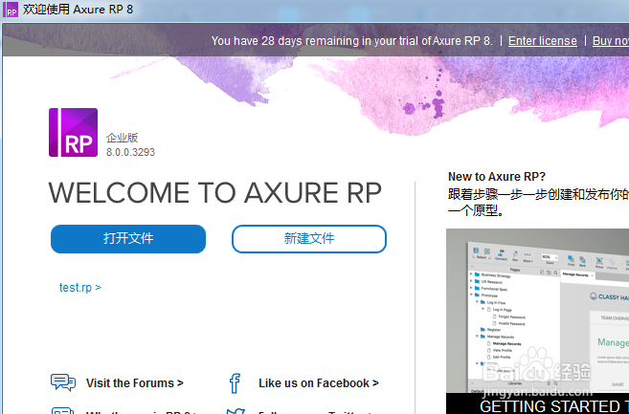Click the Visit the Forums chat bubble icon
Image resolution: width=629 pixels, height=414 pixels.
tap(63, 381)
